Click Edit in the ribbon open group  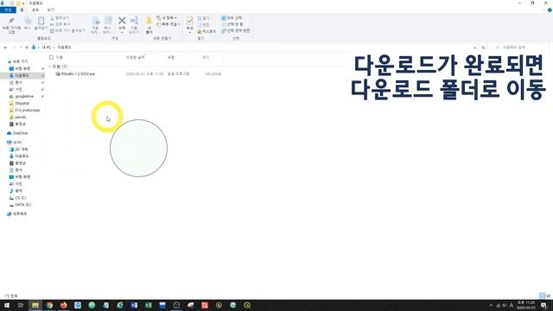click(x=204, y=25)
